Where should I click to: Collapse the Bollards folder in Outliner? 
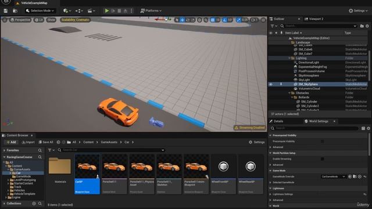(292, 98)
